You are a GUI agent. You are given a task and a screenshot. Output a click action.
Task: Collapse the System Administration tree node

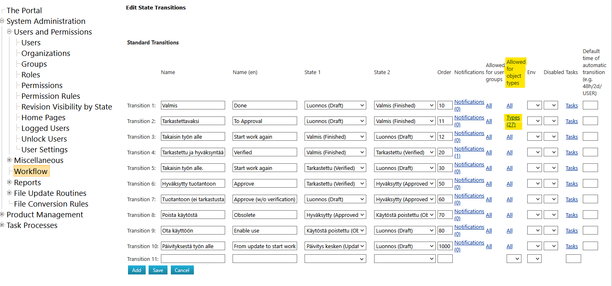(x=2, y=21)
